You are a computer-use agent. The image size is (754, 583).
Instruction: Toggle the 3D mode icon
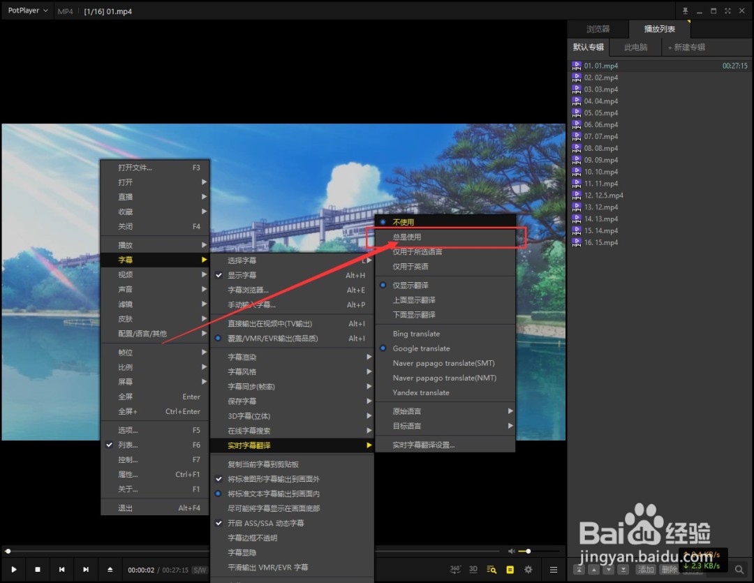point(473,569)
